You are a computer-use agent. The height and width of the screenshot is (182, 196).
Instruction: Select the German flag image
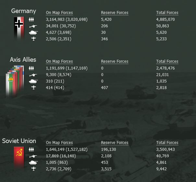pos(19,28)
